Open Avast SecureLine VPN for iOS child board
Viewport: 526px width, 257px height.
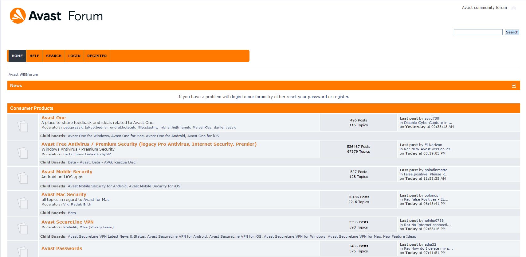(235, 236)
